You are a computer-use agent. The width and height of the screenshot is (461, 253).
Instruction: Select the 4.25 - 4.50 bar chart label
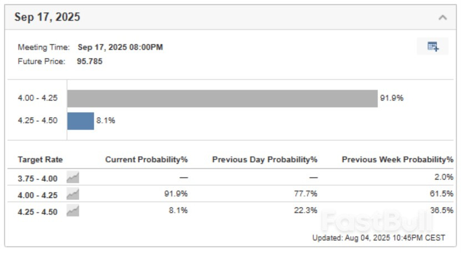pos(37,121)
